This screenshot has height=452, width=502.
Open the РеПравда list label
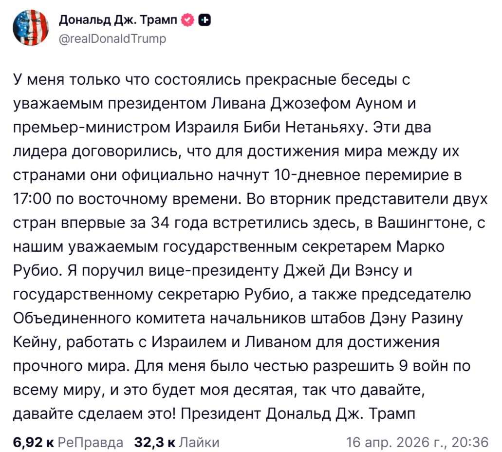(x=91, y=442)
